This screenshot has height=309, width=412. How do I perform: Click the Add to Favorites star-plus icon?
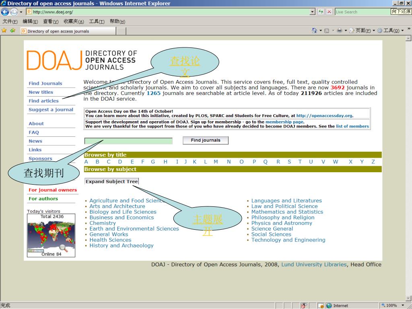tap(12, 31)
